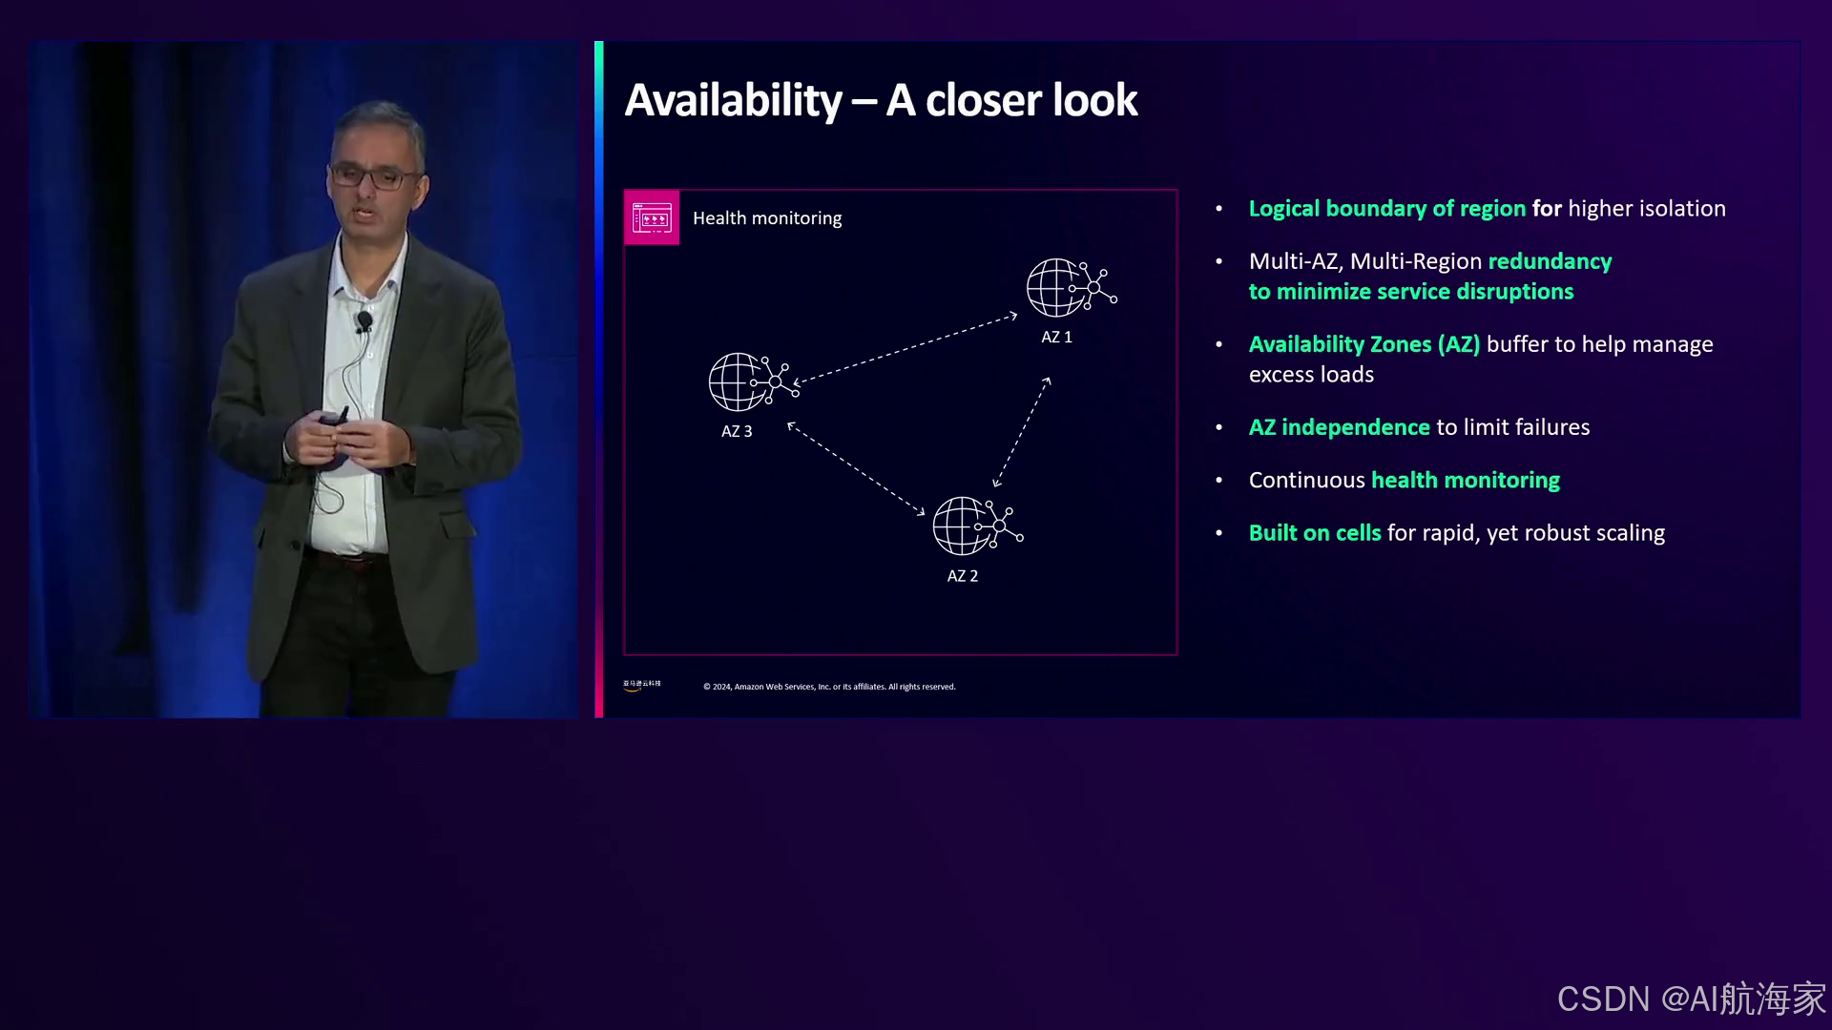The height and width of the screenshot is (1030, 1832).
Task: Click the Health monitoring diagram label
Action: (767, 218)
